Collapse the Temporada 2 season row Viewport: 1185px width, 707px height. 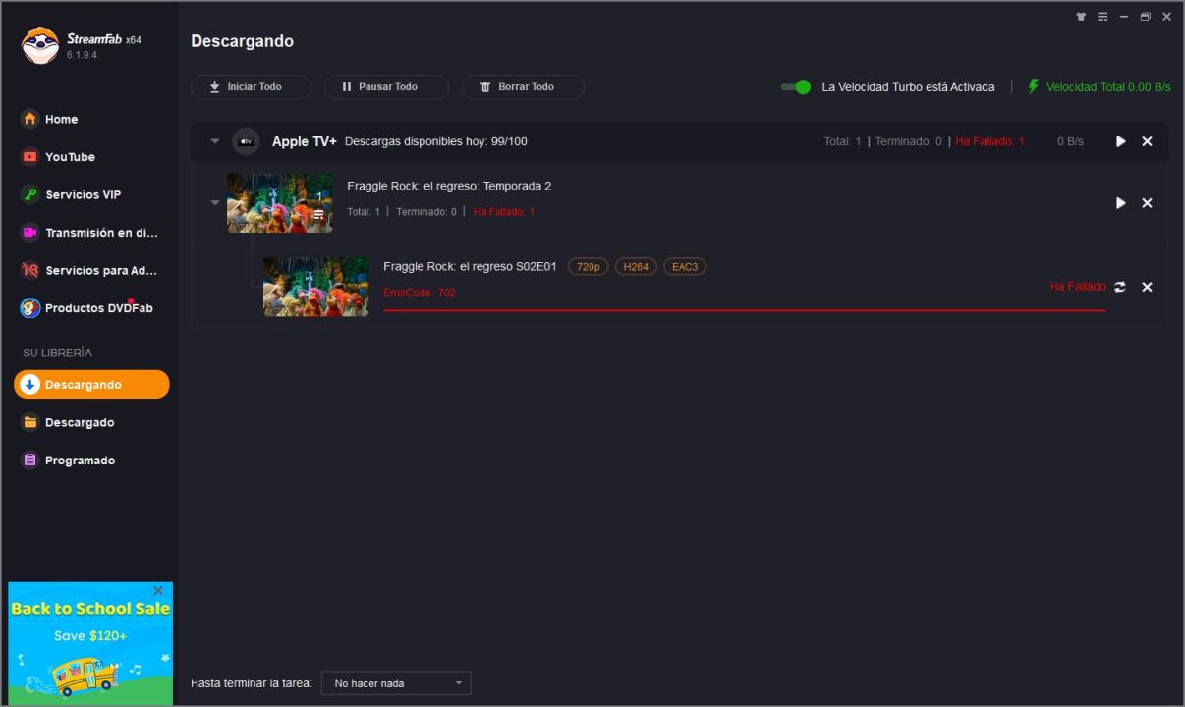[214, 203]
